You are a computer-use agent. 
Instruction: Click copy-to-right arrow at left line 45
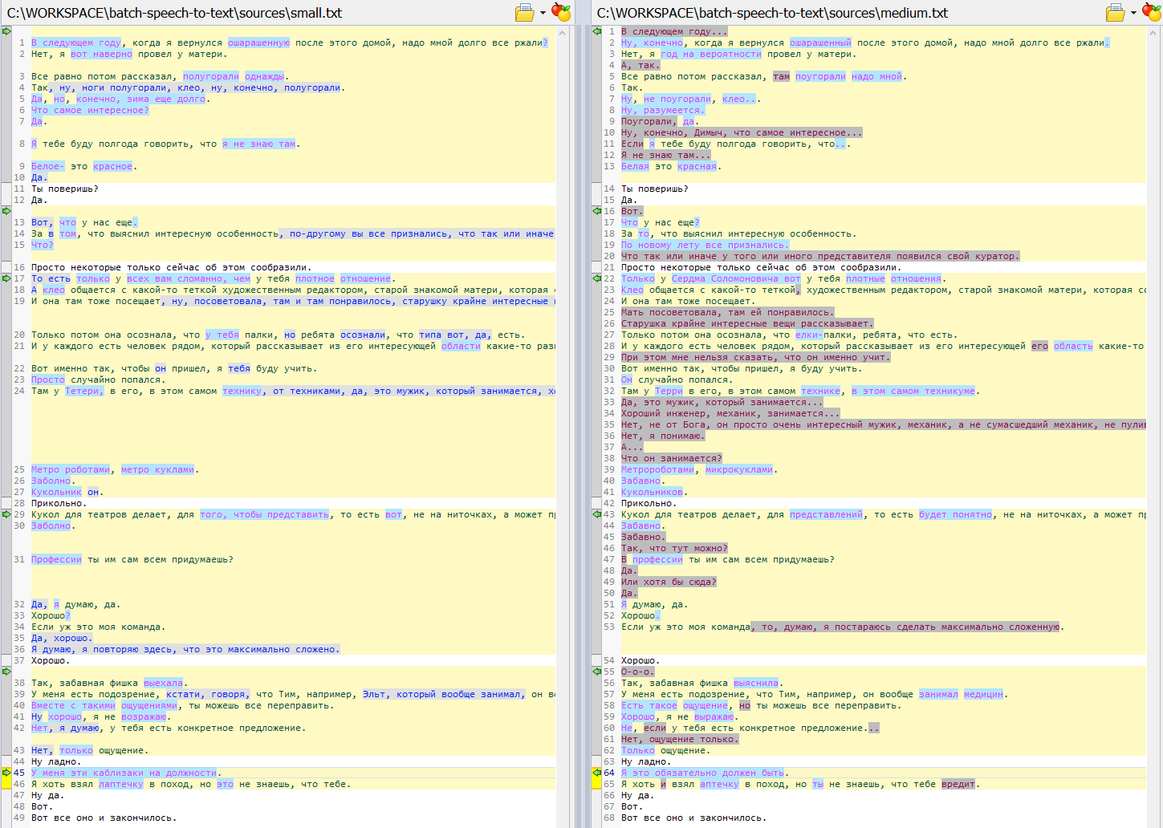(6, 773)
